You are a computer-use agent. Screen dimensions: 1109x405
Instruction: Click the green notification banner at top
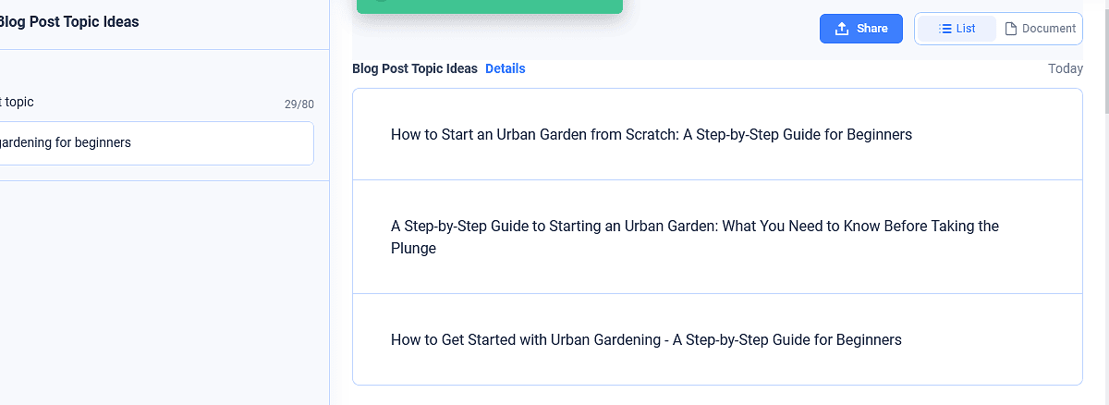(490, 6)
